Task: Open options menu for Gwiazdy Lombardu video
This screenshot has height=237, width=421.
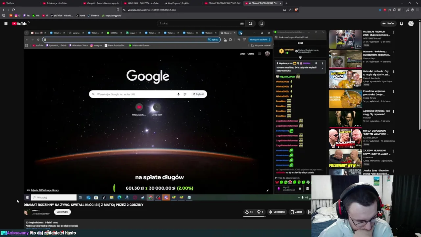Action: tap(393, 72)
